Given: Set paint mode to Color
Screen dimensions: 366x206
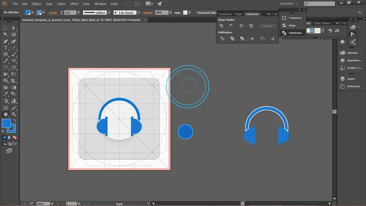Looking at the screenshot, I should (x=5, y=138).
